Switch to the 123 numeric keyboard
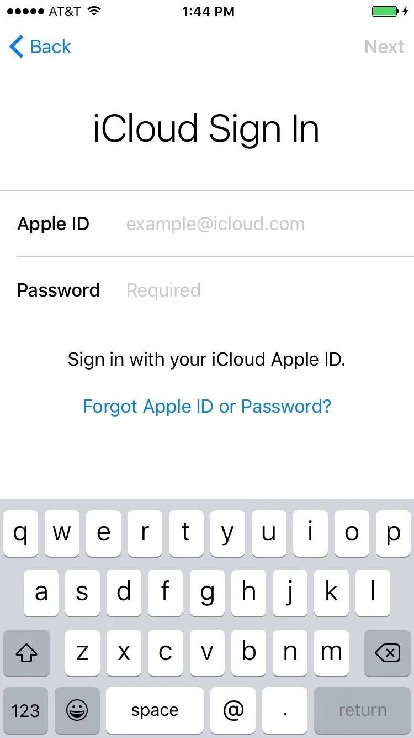 coord(25,710)
